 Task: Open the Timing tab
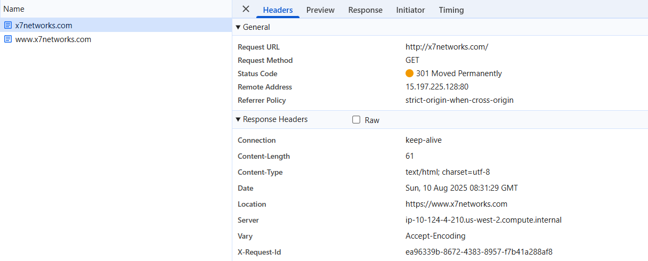[451, 10]
